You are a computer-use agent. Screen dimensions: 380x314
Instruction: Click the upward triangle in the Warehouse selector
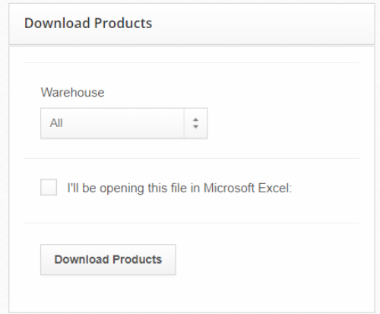195,119
